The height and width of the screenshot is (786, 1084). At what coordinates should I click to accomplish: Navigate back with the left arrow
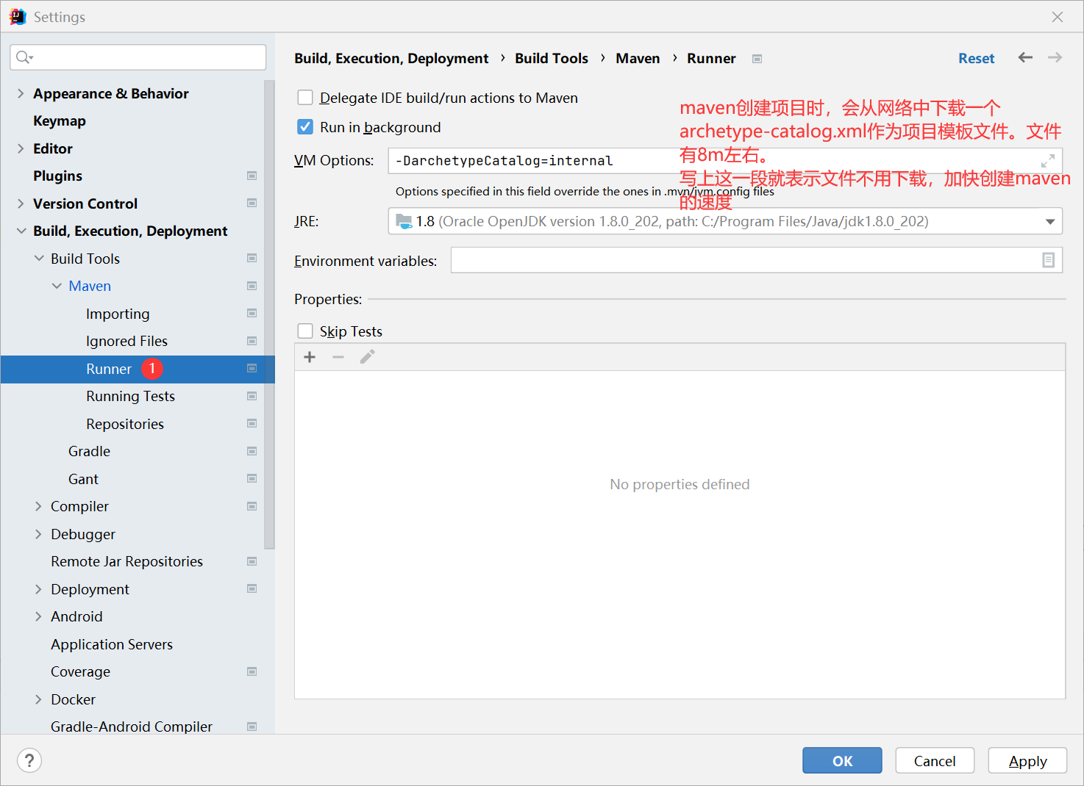1025,57
